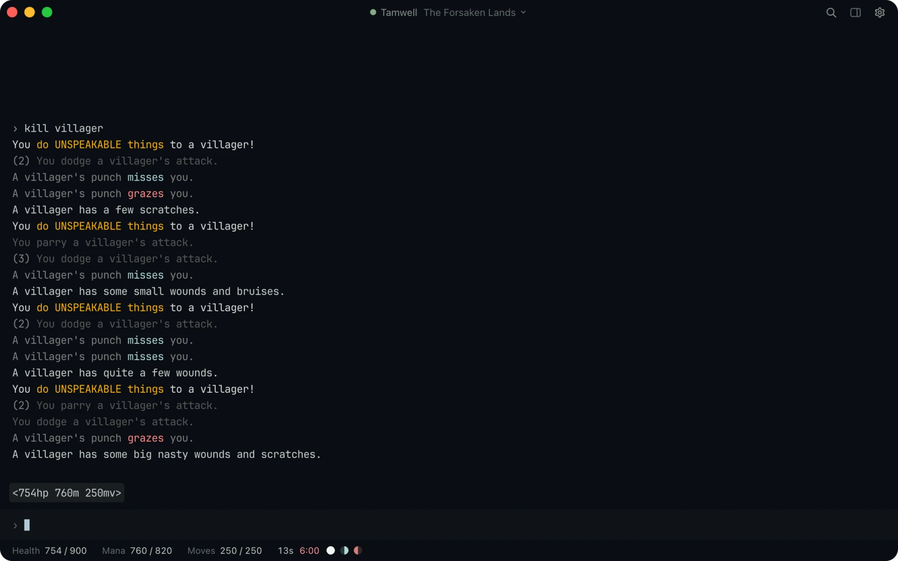Click the white full moon indicator
Screen dimensions: 898x561
(x=331, y=550)
